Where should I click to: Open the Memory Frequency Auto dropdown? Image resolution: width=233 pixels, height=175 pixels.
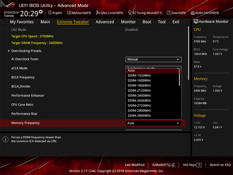(153, 123)
